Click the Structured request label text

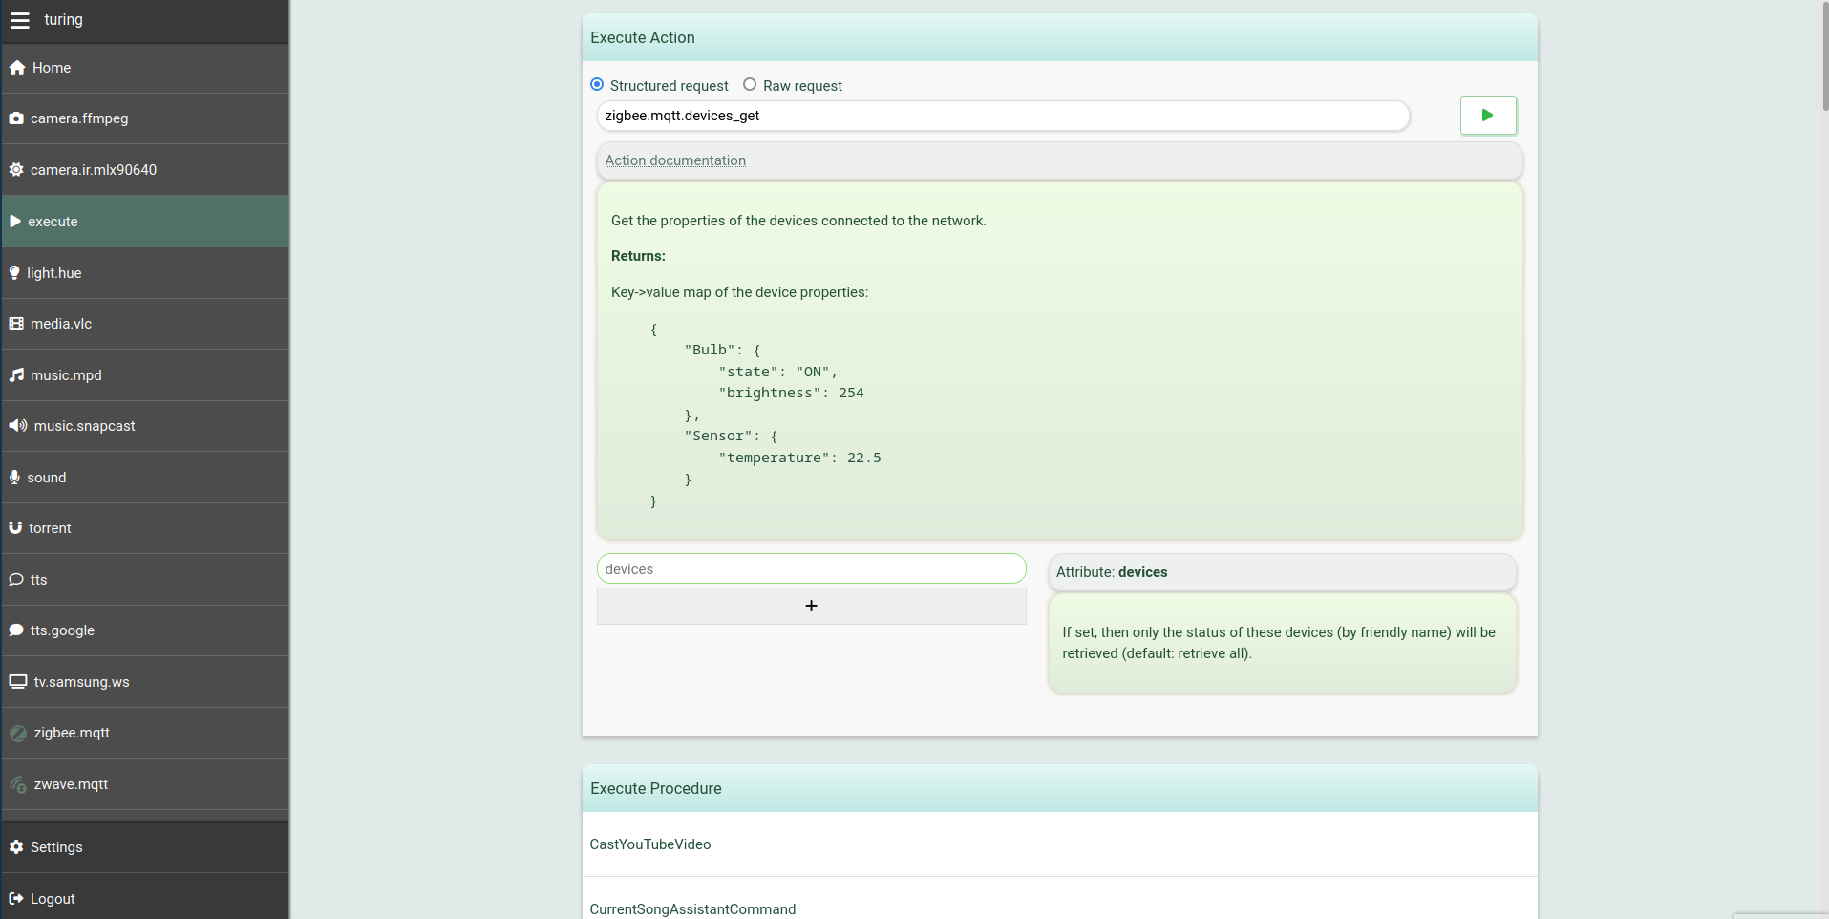tap(669, 86)
